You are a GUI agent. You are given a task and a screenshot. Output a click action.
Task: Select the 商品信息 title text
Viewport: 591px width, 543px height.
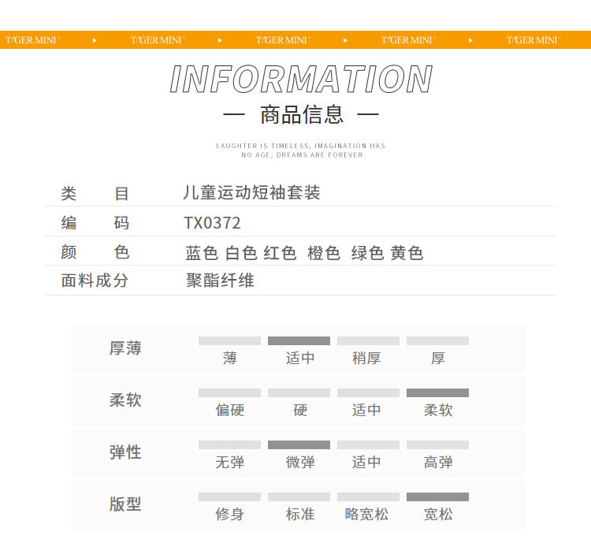coord(302,114)
